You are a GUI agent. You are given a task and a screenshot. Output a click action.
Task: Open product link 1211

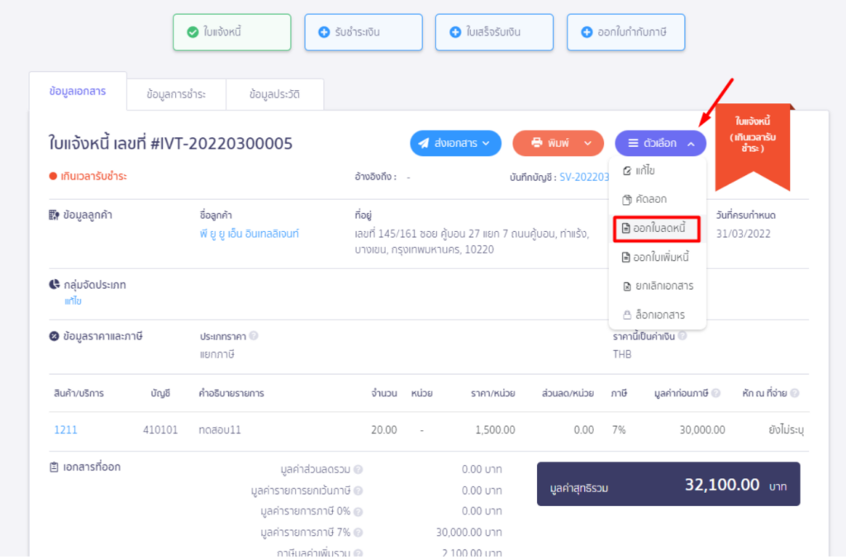coord(66,430)
